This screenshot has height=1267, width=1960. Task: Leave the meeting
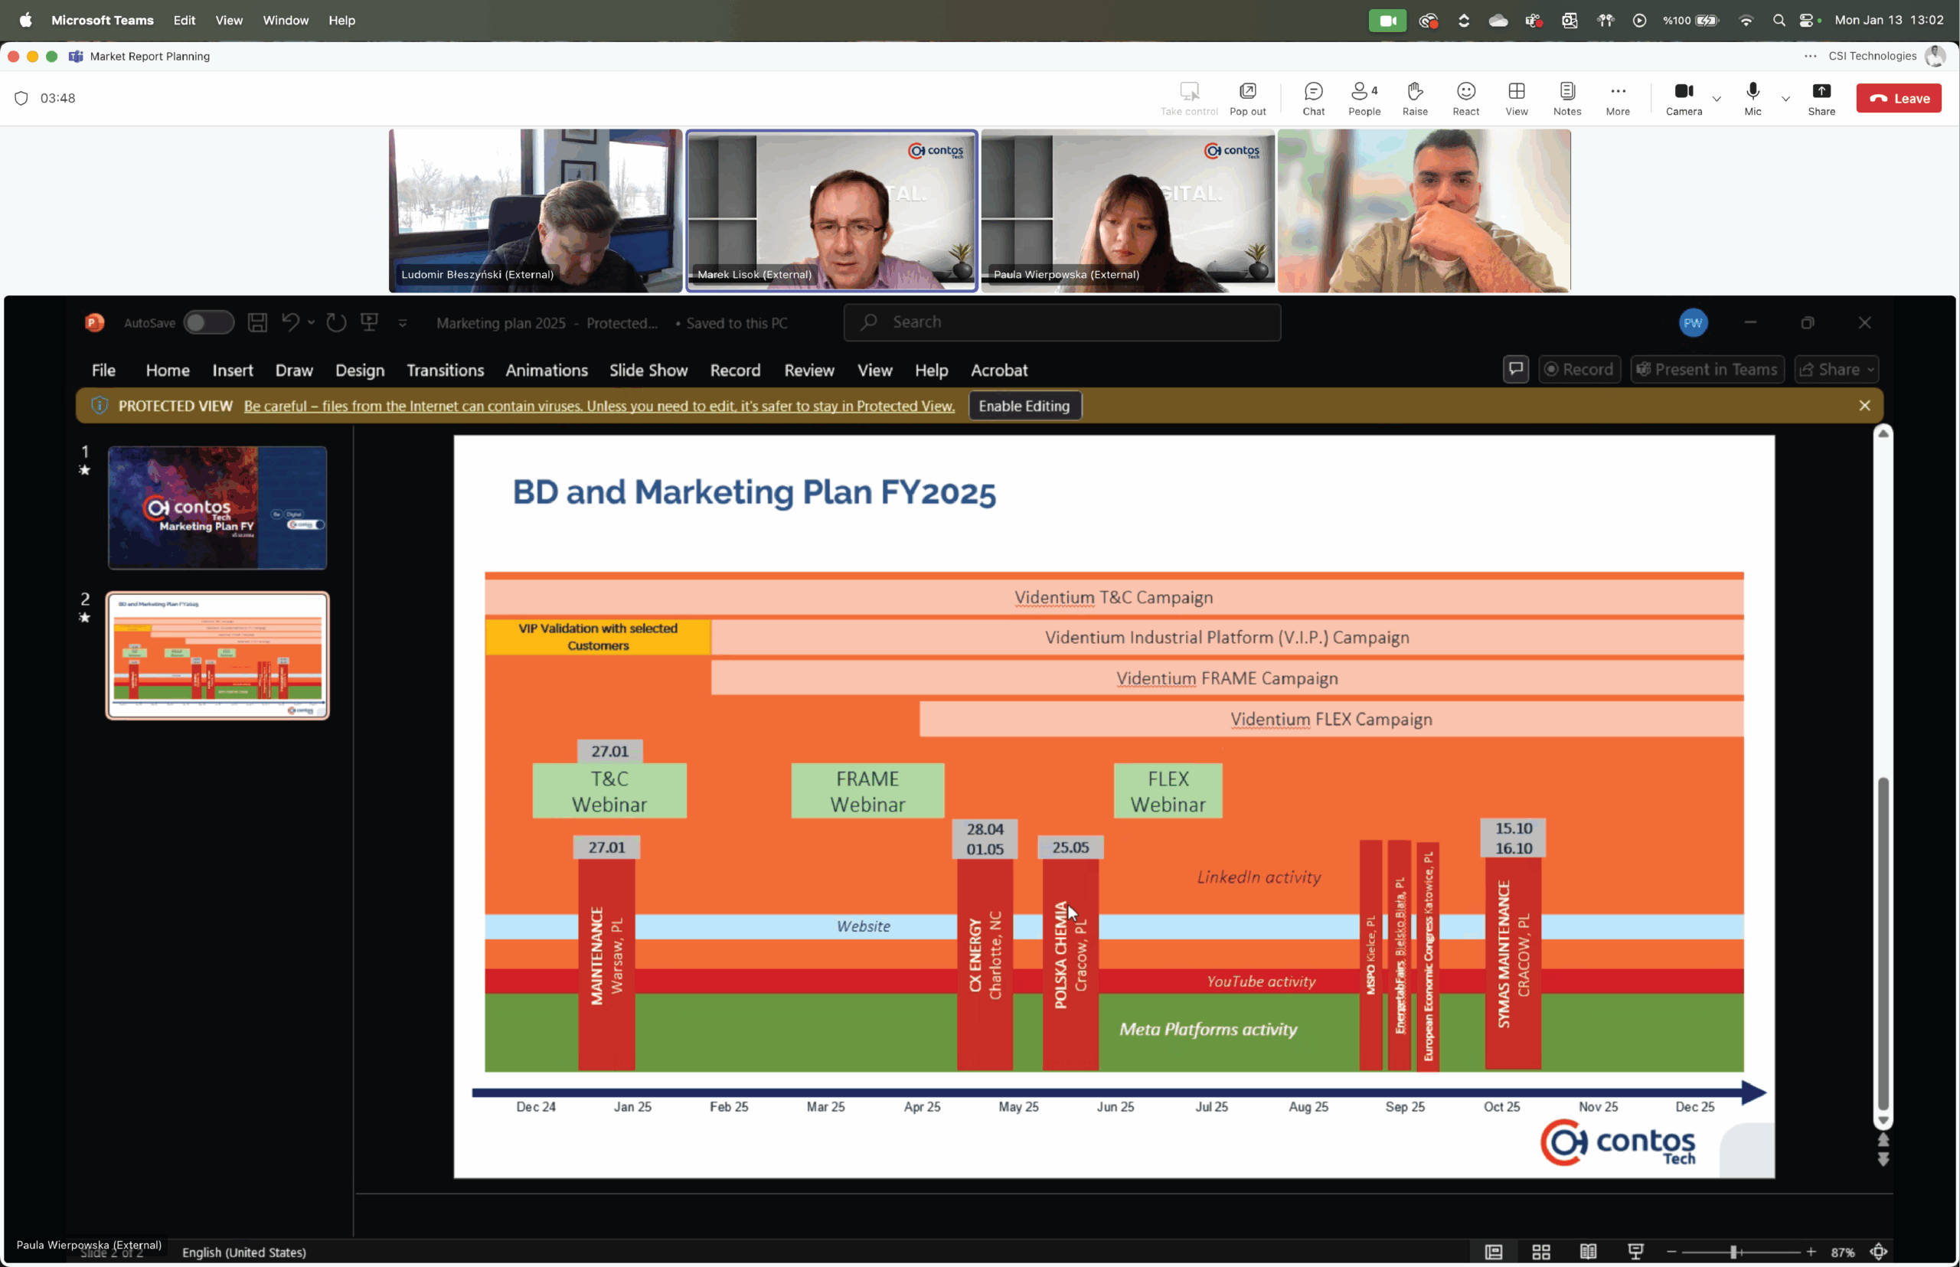coord(1898,98)
